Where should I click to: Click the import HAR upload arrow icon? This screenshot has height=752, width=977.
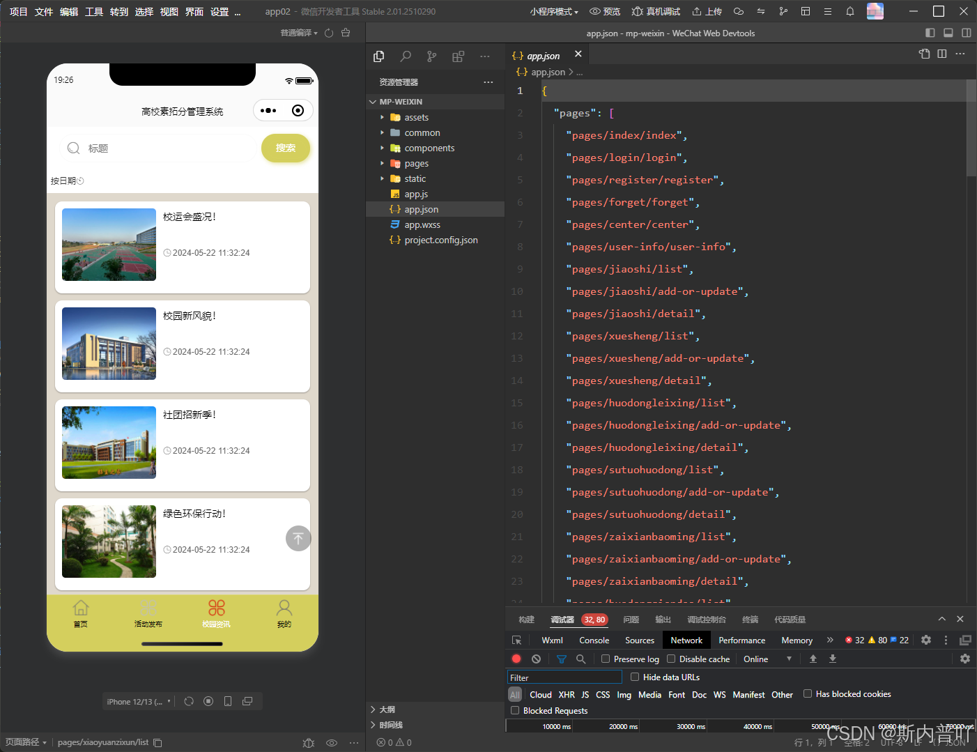coord(813,659)
